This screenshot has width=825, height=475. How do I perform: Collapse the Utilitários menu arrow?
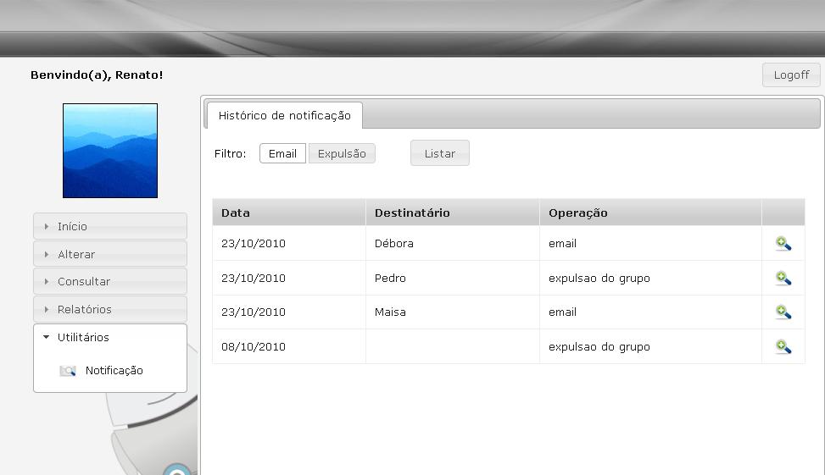(x=47, y=337)
